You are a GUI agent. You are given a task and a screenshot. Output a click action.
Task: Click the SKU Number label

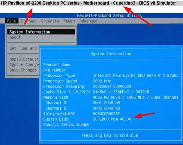[x=55, y=70]
